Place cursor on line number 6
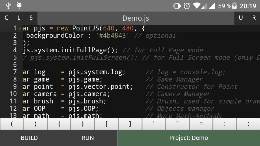The height and width of the screenshot is (146, 260). pyautogui.click(x=15, y=65)
